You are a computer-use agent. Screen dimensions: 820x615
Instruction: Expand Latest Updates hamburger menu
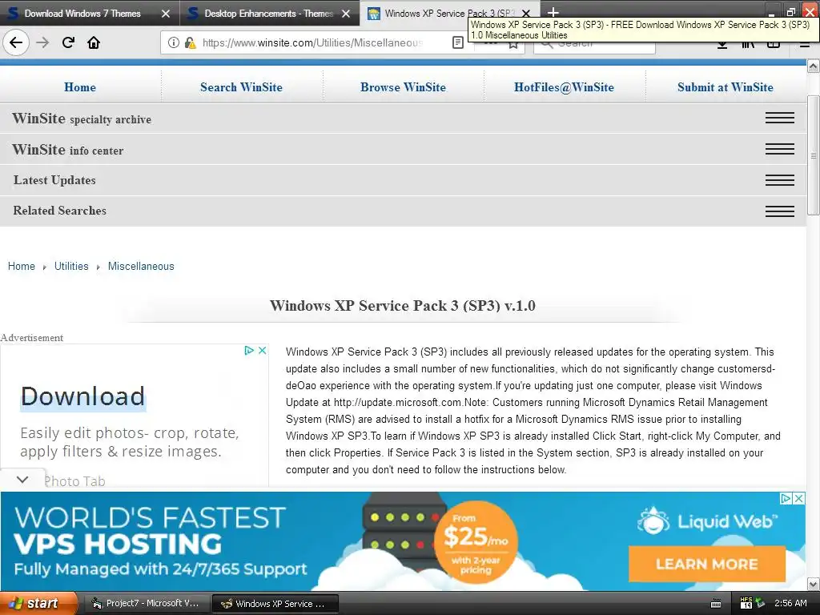pos(780,180)
